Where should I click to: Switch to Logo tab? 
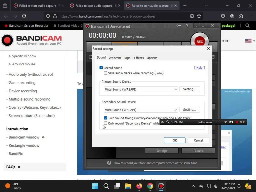pos(127,58)
